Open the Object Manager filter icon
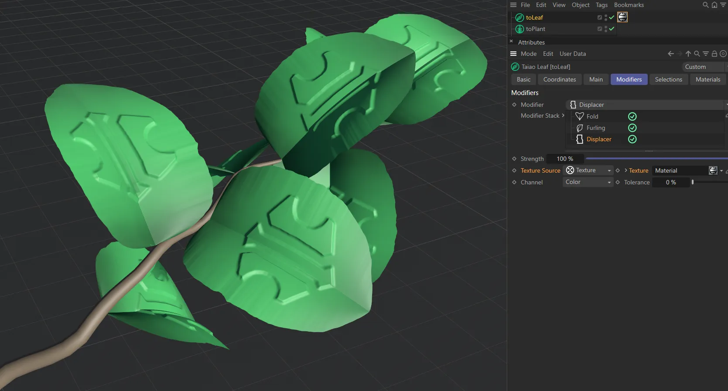The width and height of the screenshot is (728, 391). [723, 5]
